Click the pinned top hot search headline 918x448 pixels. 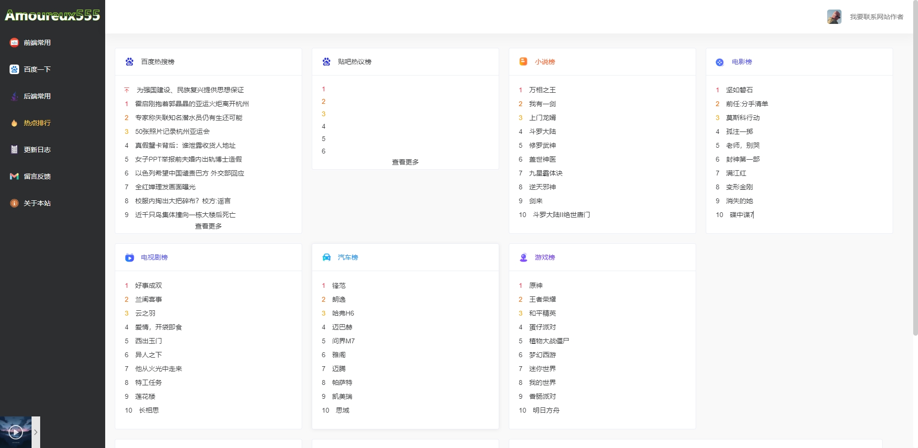click(190, 90)
